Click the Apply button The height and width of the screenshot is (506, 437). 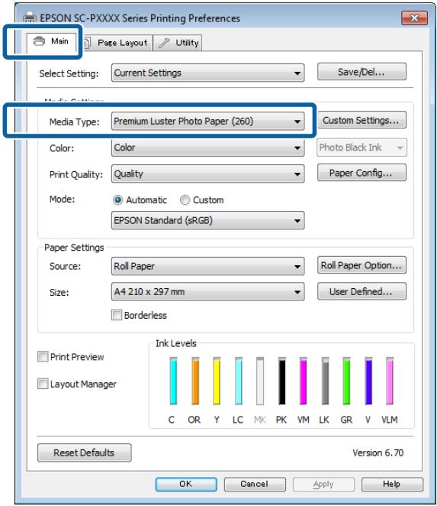click(323, 484)
